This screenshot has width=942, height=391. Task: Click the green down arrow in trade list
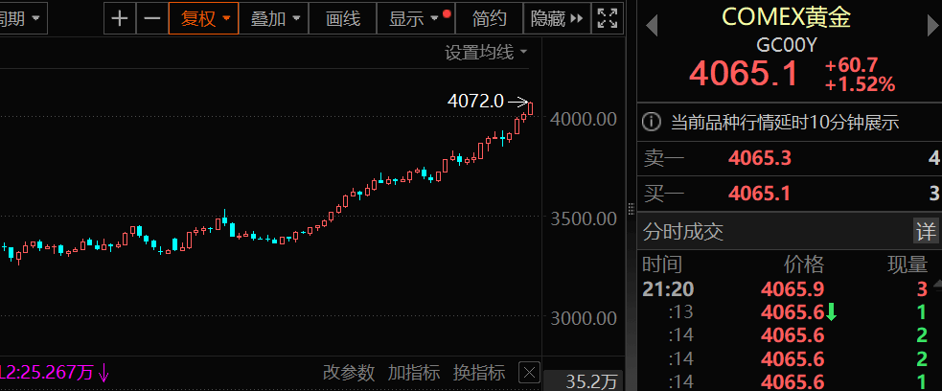[x=832, y=311]
